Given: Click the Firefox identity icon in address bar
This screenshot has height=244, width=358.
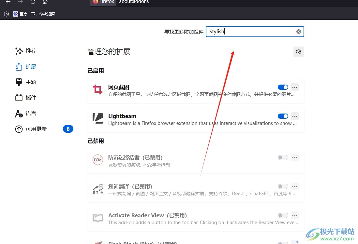Looking at the screenshot, I should [x=104, y=2].
